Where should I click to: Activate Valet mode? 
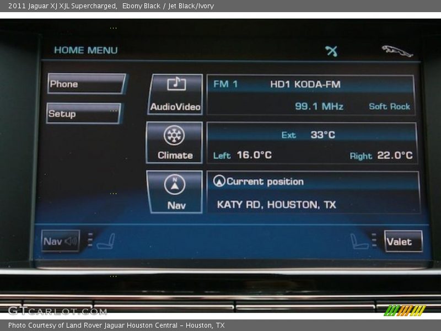403,241
